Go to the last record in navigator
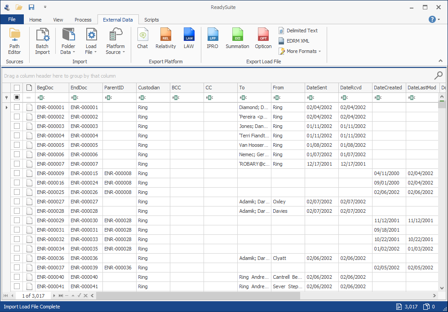The width and height of the screenshot is (448, 312). click(61, 296)
